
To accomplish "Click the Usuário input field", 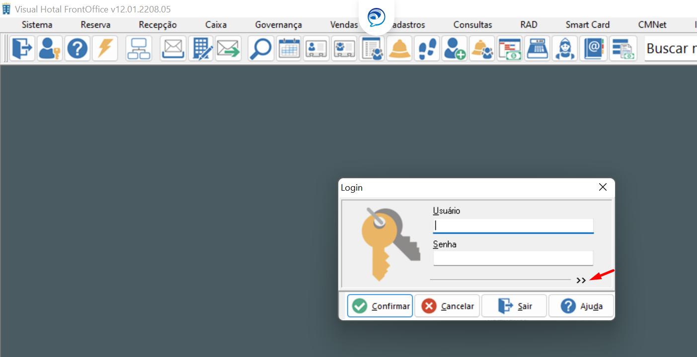I will [513, 225].
